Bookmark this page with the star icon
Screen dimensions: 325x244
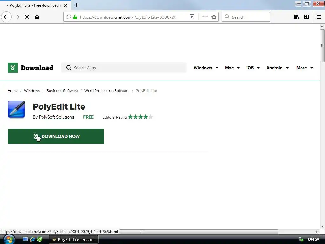[x=214, y=17]
